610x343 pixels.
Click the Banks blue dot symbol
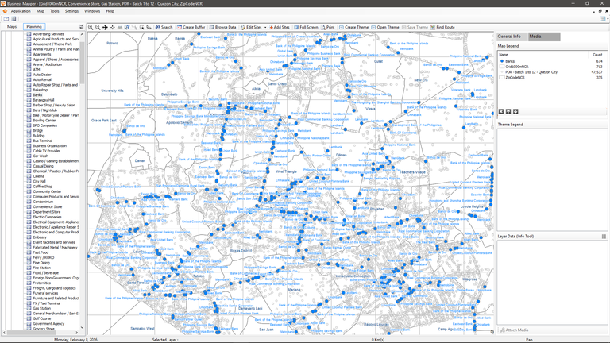[x=502, y=61]
